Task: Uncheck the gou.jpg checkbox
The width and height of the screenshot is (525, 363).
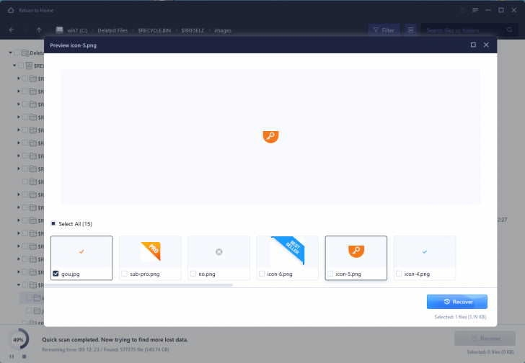Action: 56,274
